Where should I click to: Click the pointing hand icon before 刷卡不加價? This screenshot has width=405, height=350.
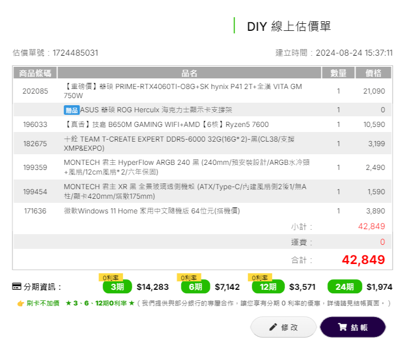[x=20, y=303]
